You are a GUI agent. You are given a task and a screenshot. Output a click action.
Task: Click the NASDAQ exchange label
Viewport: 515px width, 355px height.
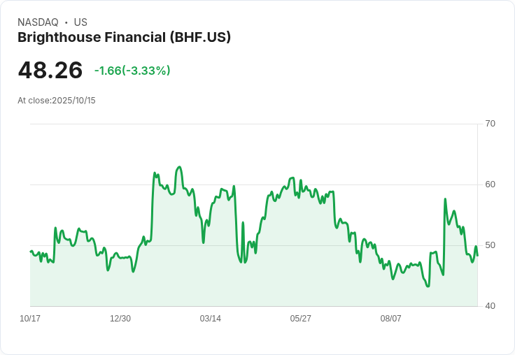click(x=38, y=22)
